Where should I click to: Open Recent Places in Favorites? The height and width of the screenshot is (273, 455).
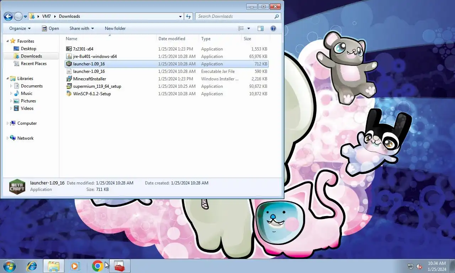coord(34,64)
